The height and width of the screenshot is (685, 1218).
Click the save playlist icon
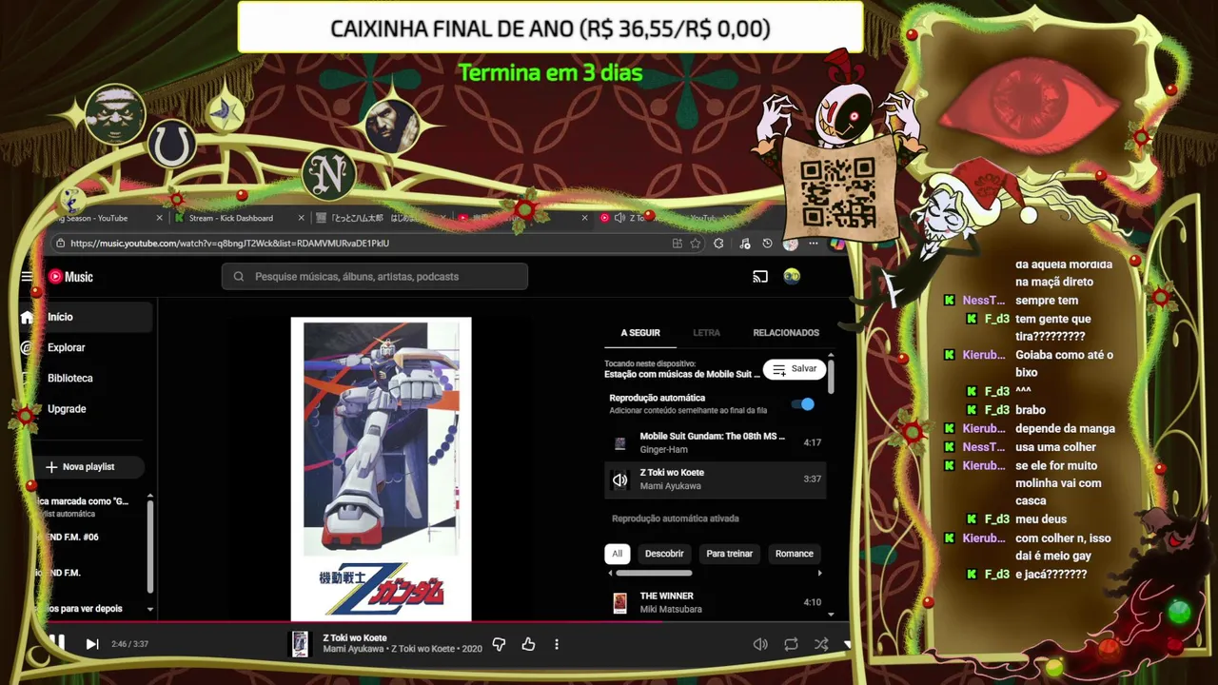(778, 369)
